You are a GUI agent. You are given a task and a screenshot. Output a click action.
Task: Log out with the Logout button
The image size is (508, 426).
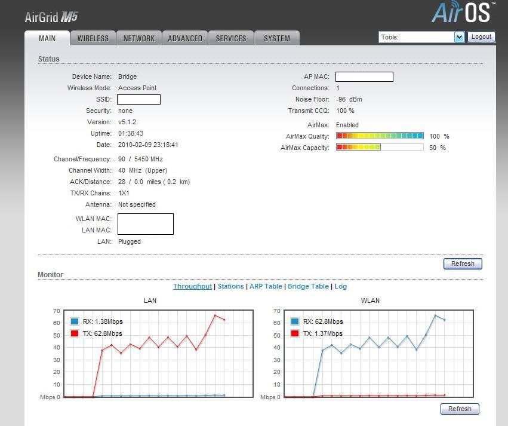point(481,37)
